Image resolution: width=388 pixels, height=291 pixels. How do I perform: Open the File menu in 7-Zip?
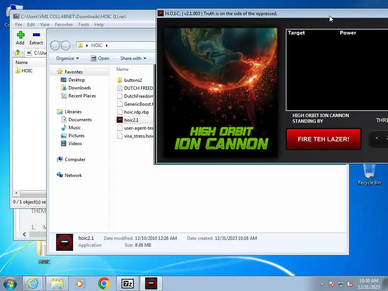19,25
